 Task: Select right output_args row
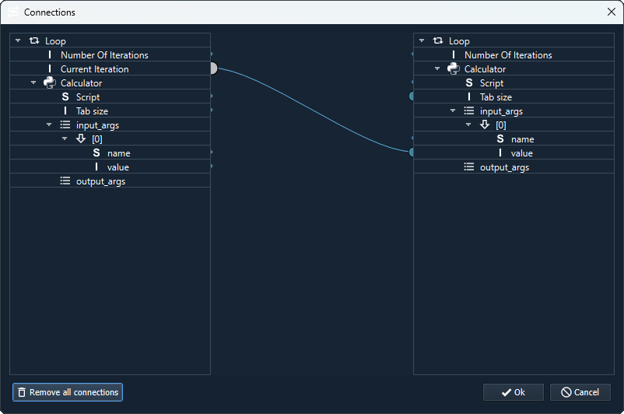click(514, 167)
